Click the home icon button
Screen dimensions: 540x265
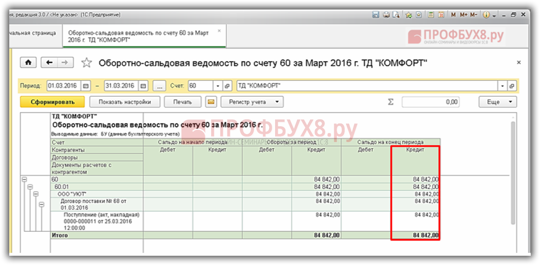pos(28,62)
